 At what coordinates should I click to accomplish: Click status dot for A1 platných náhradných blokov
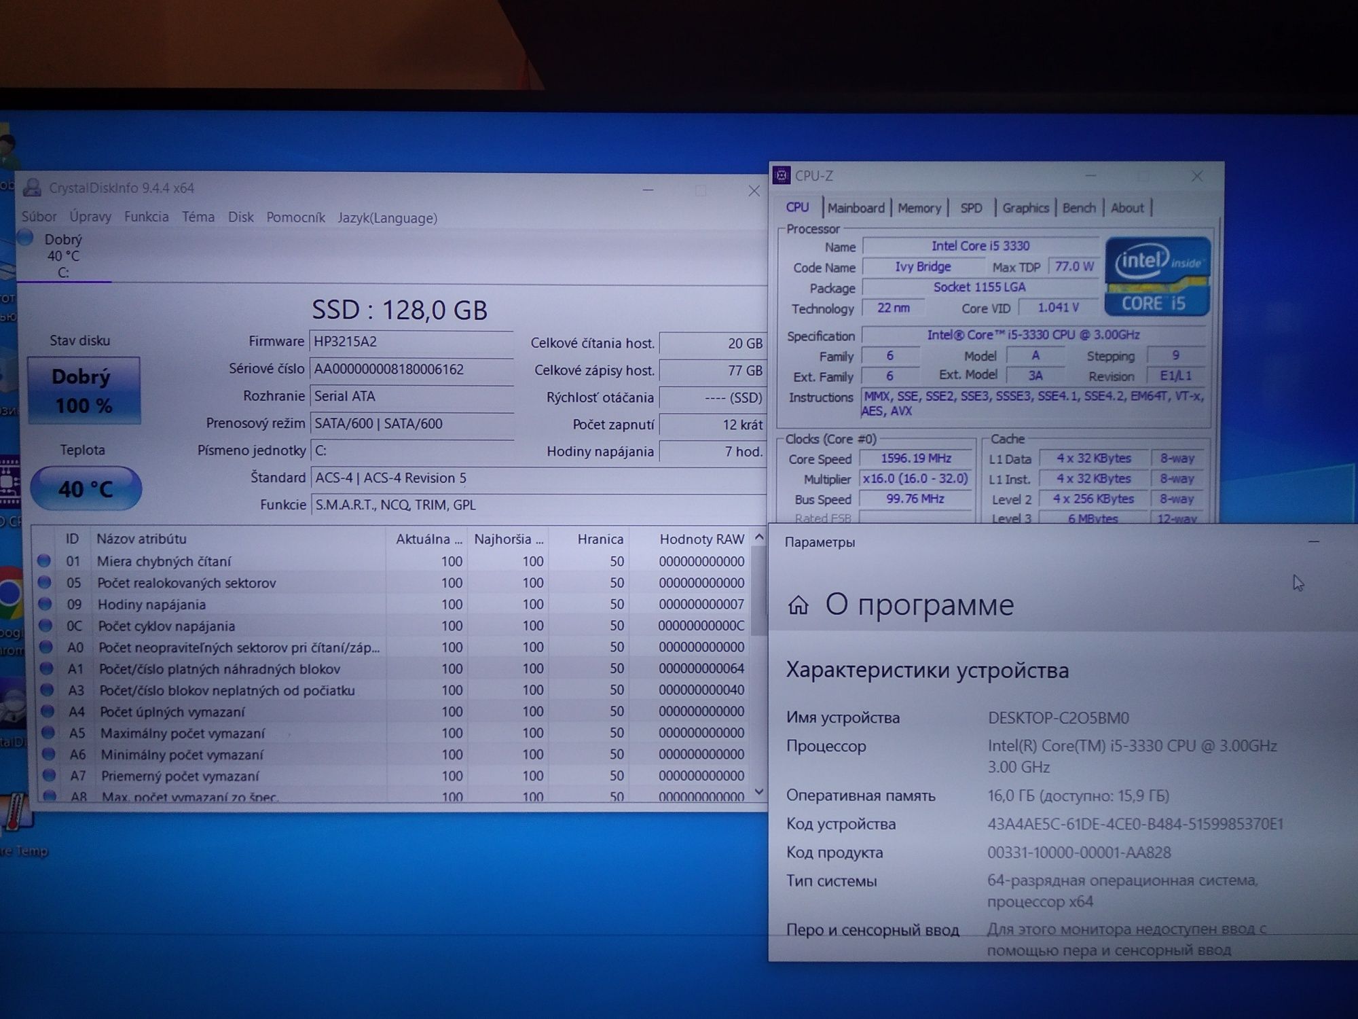pyautogui.click(x=46, y=668)
